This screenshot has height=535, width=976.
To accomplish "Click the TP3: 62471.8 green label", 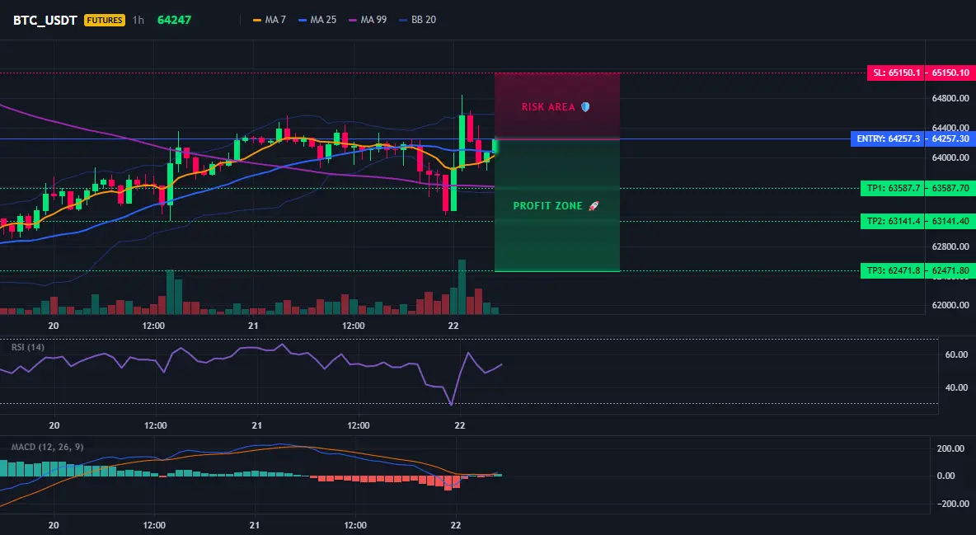I will pyautogui.click(x=893, y=271).
